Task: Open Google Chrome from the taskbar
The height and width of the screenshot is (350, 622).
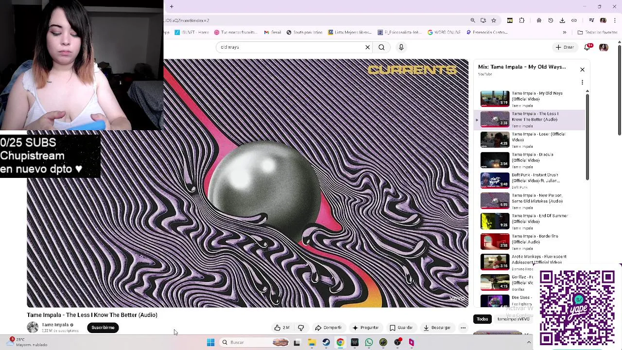Action: pyautogui.click(x=340, y=342)
